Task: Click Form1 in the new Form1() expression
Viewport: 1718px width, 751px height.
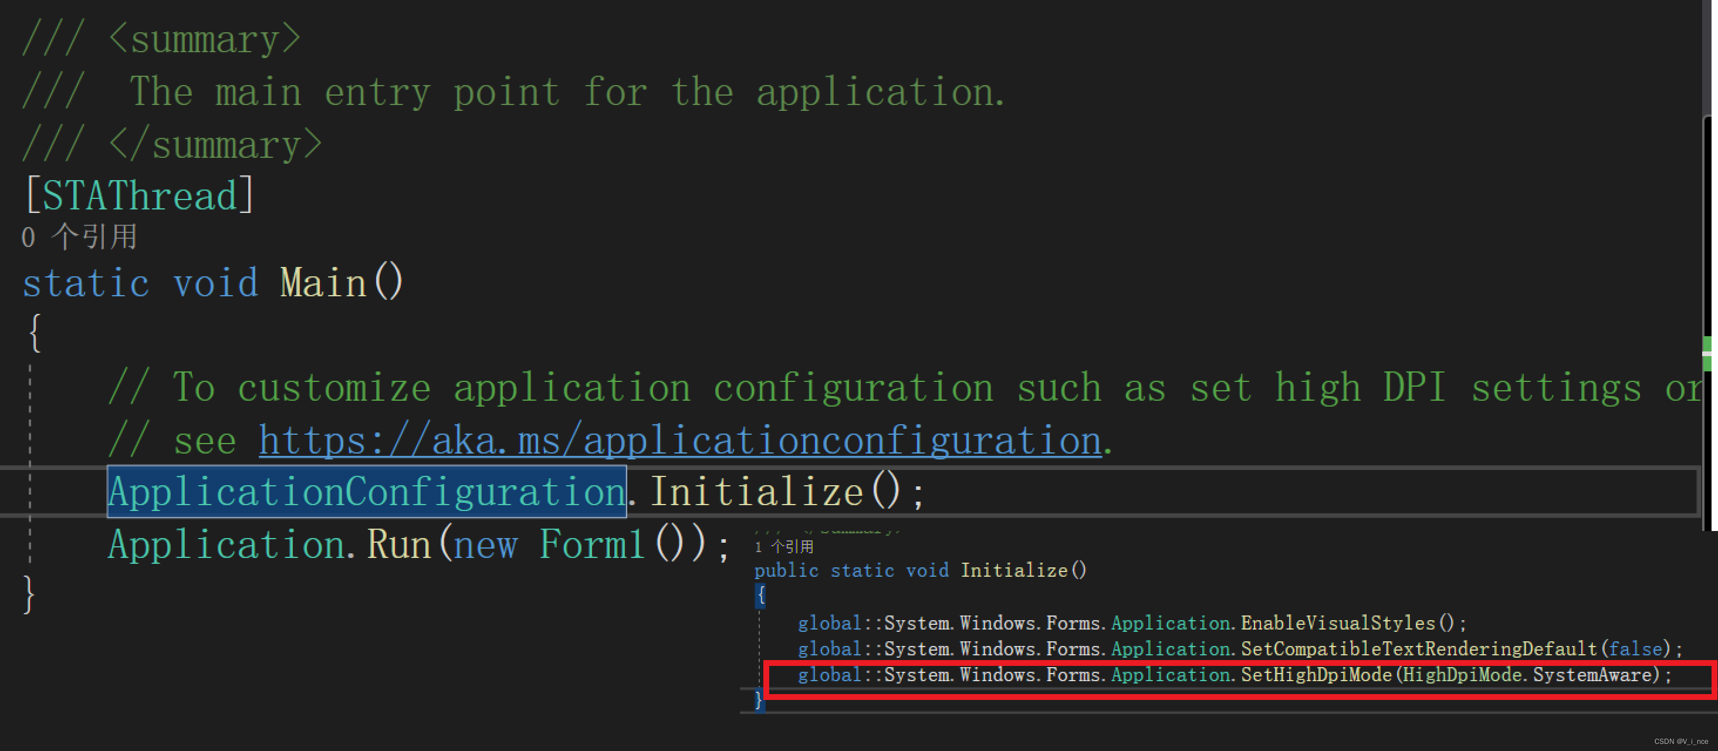Action: 592,545
